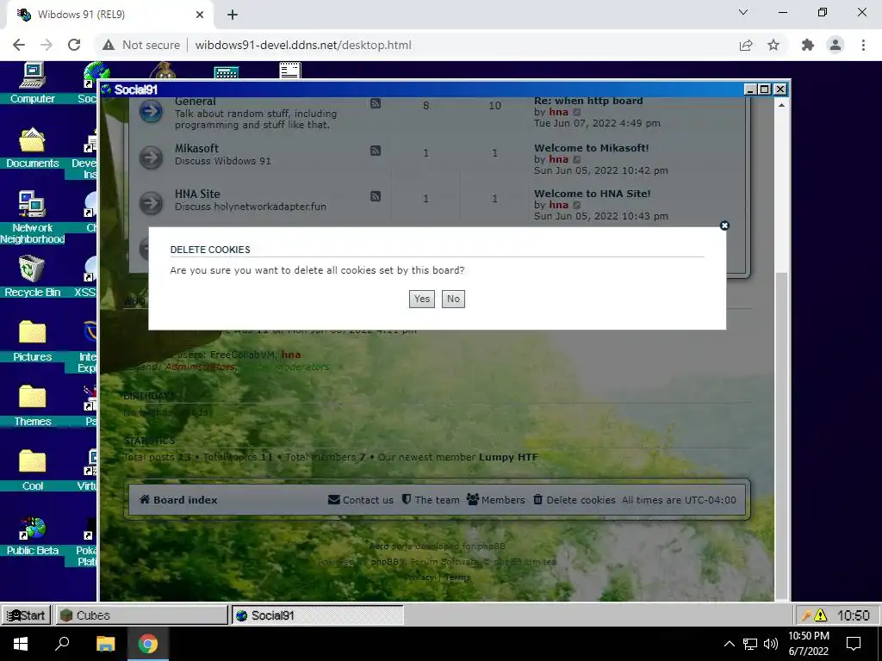This screenshot has height=661, width=882.
Task: Open Chrome share page icon
Action: (x=746, y=45)
